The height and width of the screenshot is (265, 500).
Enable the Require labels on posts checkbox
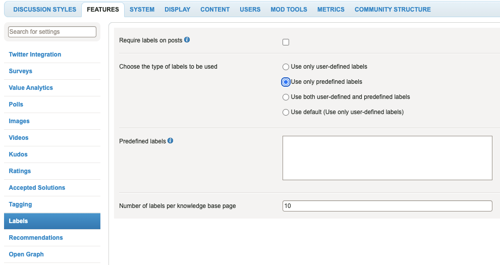tap(286, 42)
